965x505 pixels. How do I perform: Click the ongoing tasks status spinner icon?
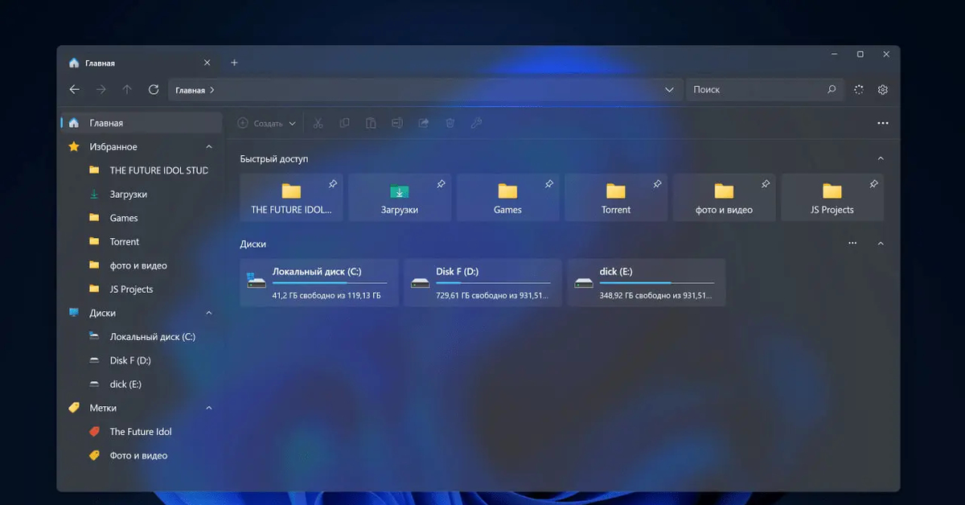pyautogui.click(x=859, y=90)
